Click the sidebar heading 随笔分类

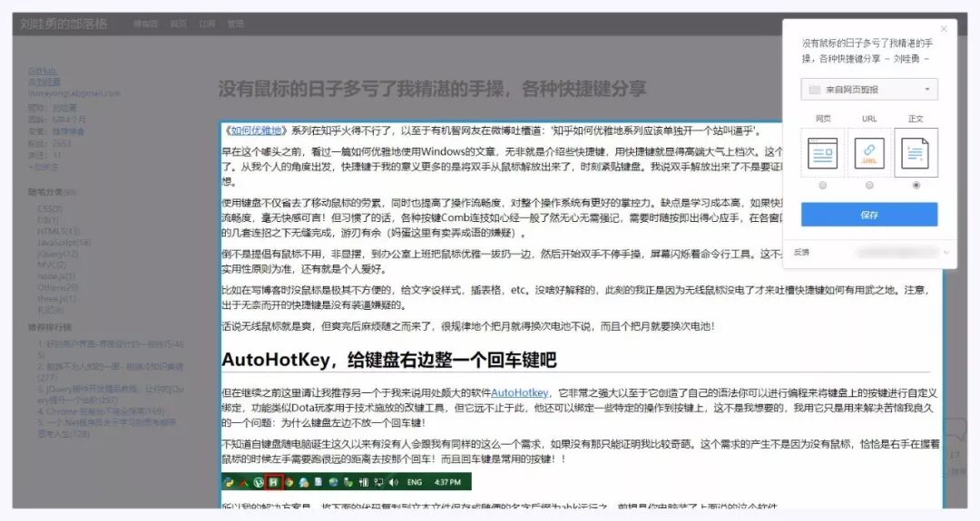click(x=52, y=191)
